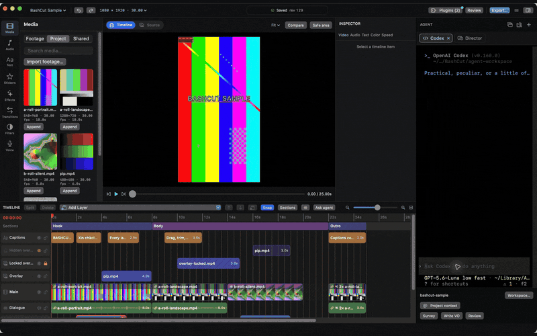537x336 pixels.
Task: Switch to the Director agent tab
Action: click(470, 38)
